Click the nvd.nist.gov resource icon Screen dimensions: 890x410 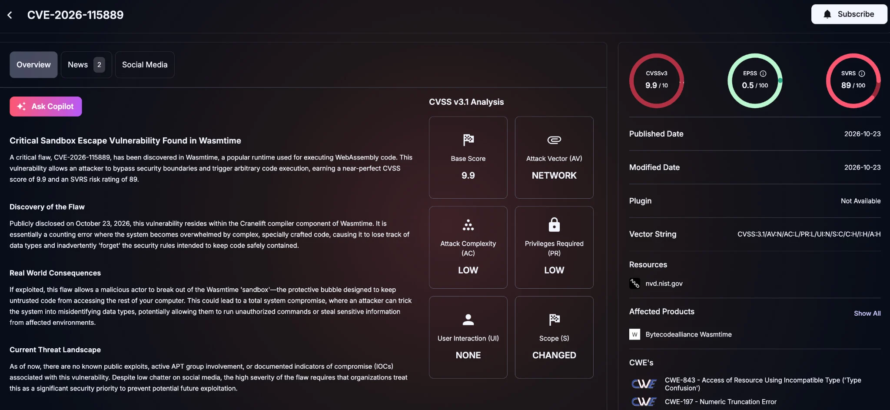point(634,283)
